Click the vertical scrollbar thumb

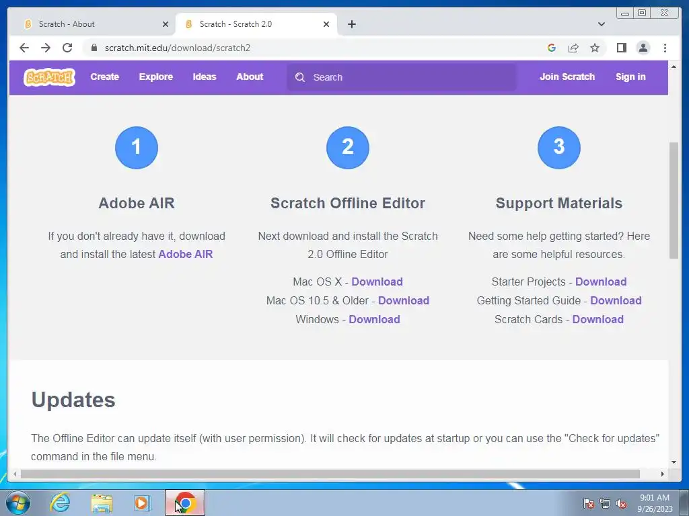(x=674, y=200)
